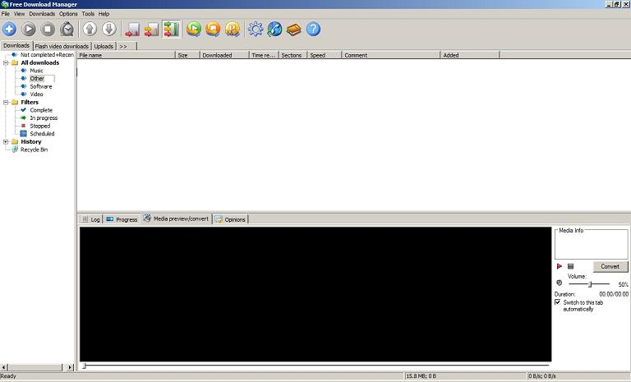631x382 pixels.
Task: Open the Log tab
Action: (90, 219)
